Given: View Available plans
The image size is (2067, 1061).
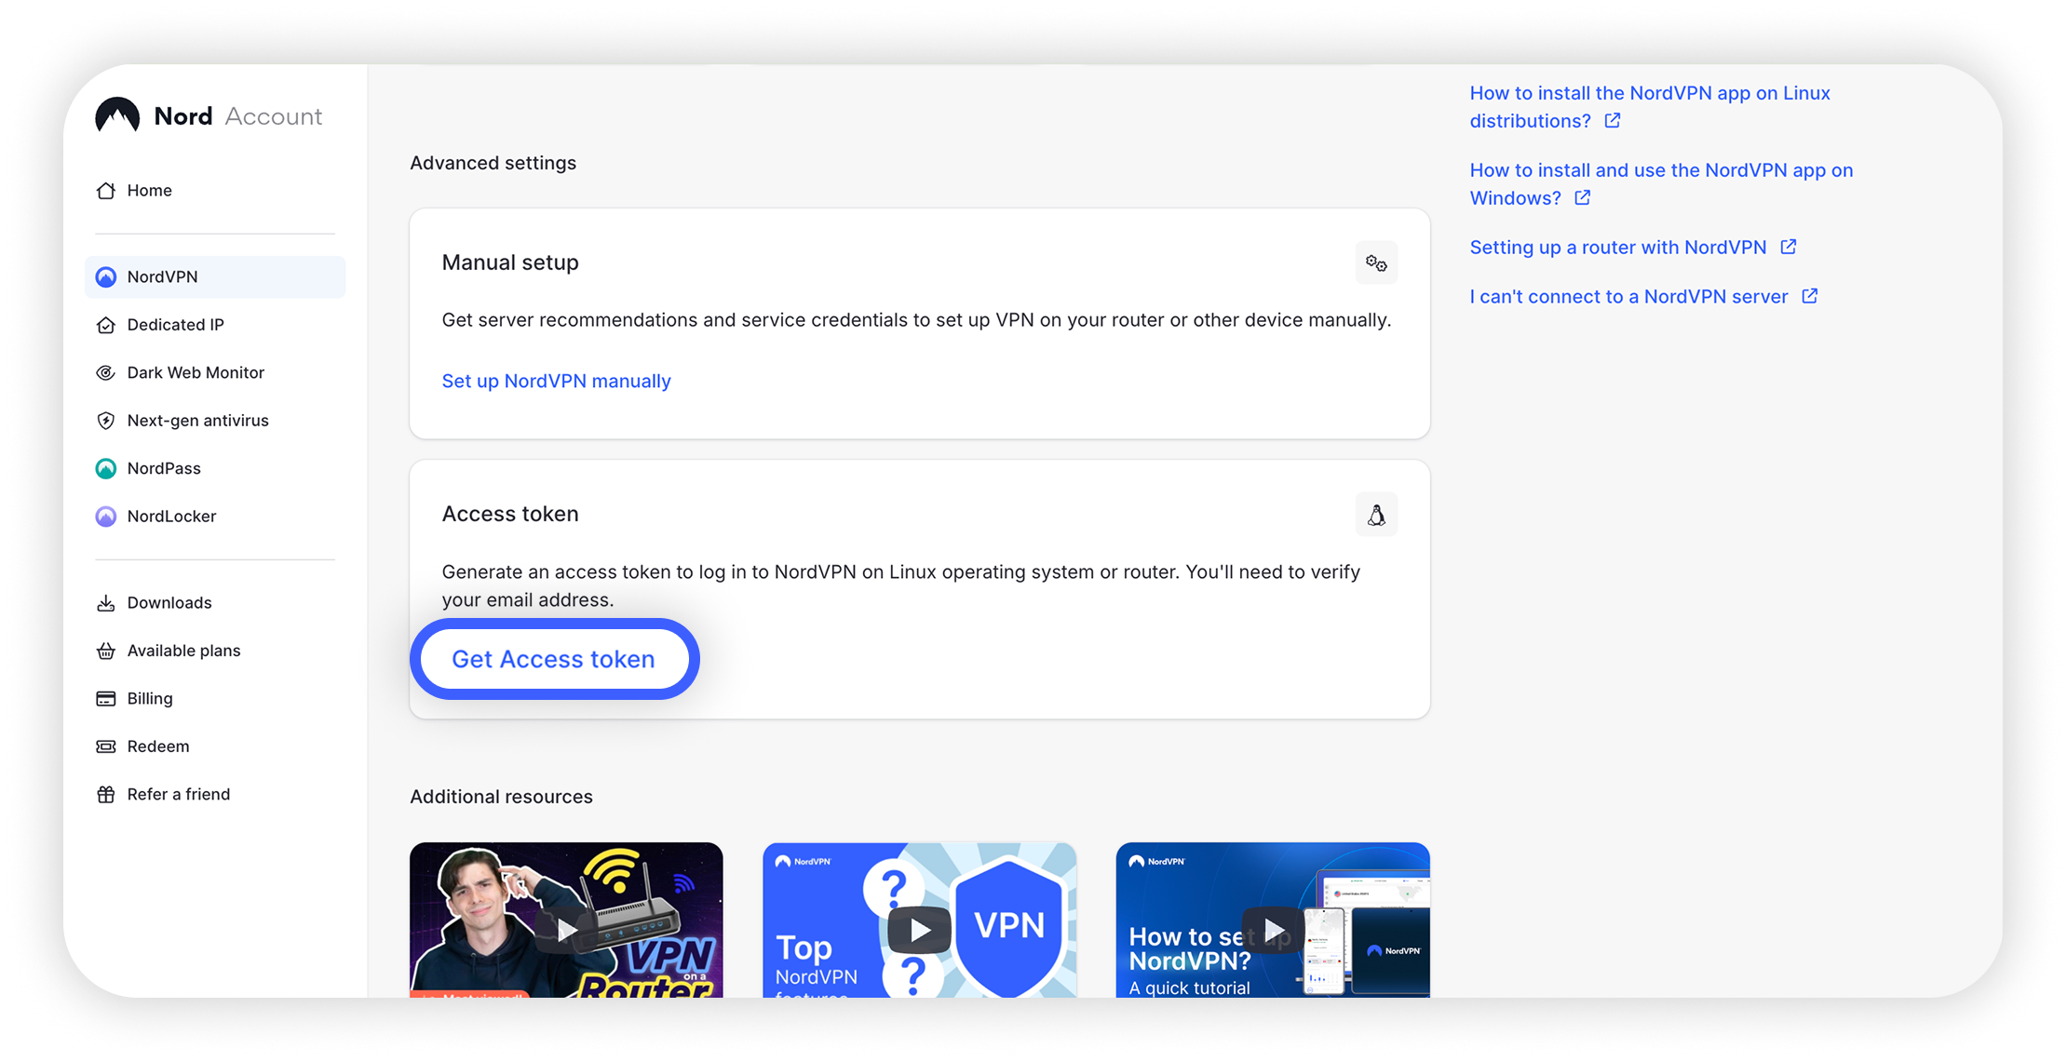Looking at the screenshot, I should (x=215, y=651).
